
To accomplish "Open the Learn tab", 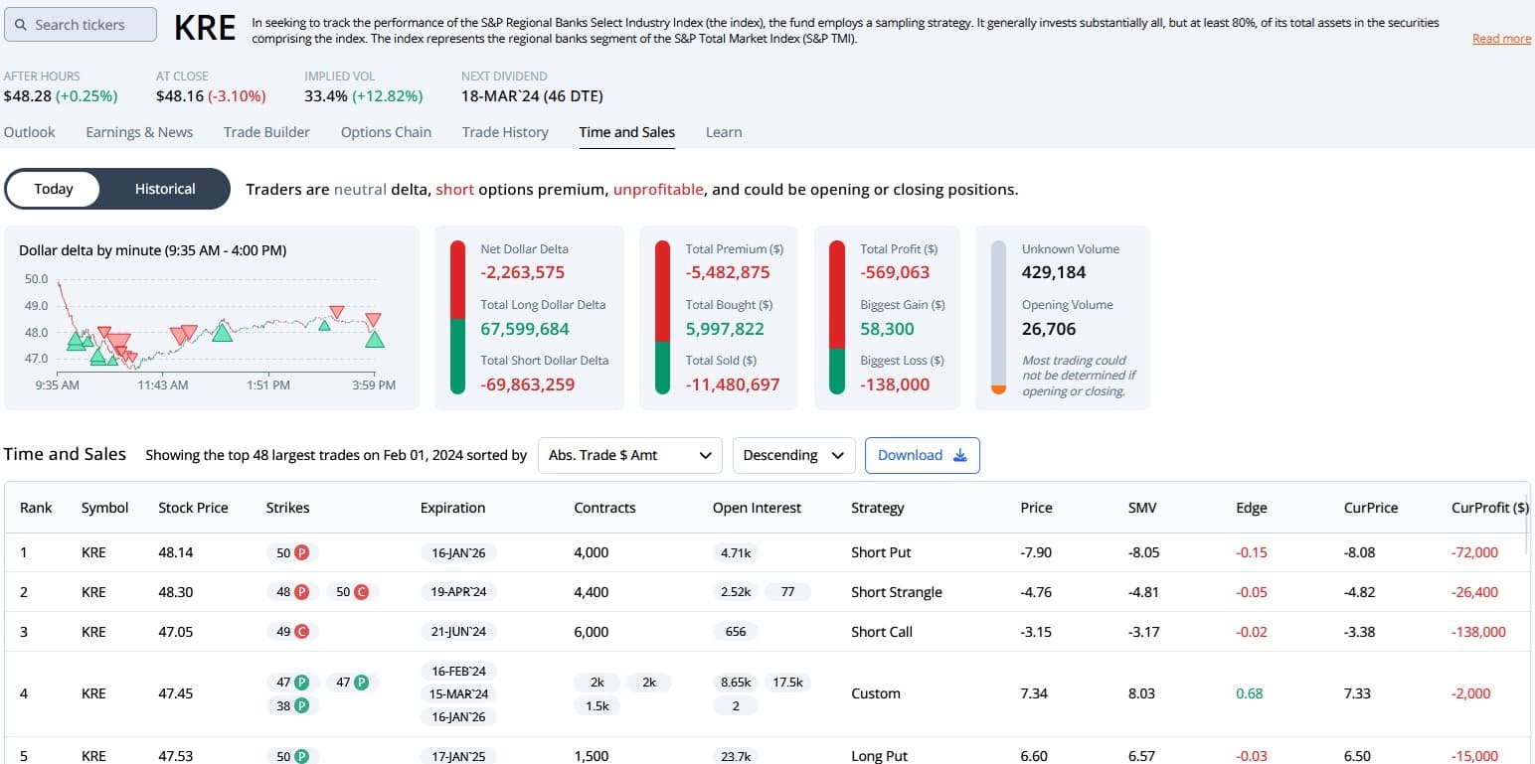I will (x=724, y=132).
